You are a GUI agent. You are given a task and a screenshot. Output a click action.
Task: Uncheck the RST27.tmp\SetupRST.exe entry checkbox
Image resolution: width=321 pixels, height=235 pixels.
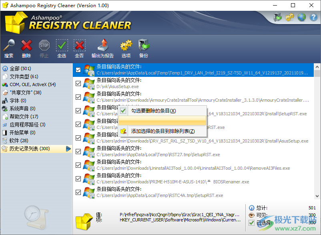click(78, 151)
